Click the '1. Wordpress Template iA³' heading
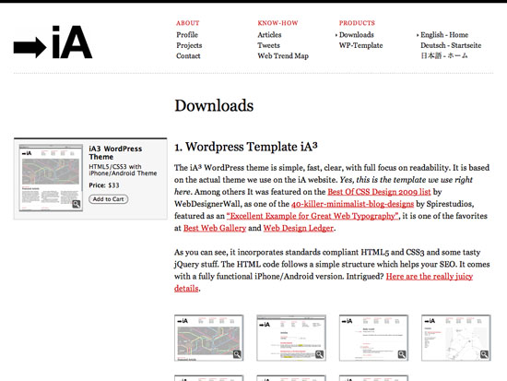The width and height of the screenshot is (507, 381). point(246,147)
